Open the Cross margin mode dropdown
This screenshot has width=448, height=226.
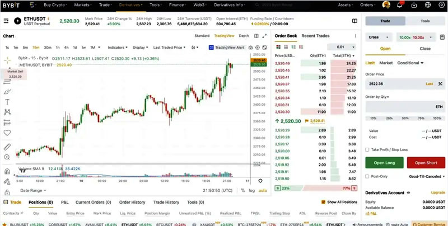pos(379,37)
